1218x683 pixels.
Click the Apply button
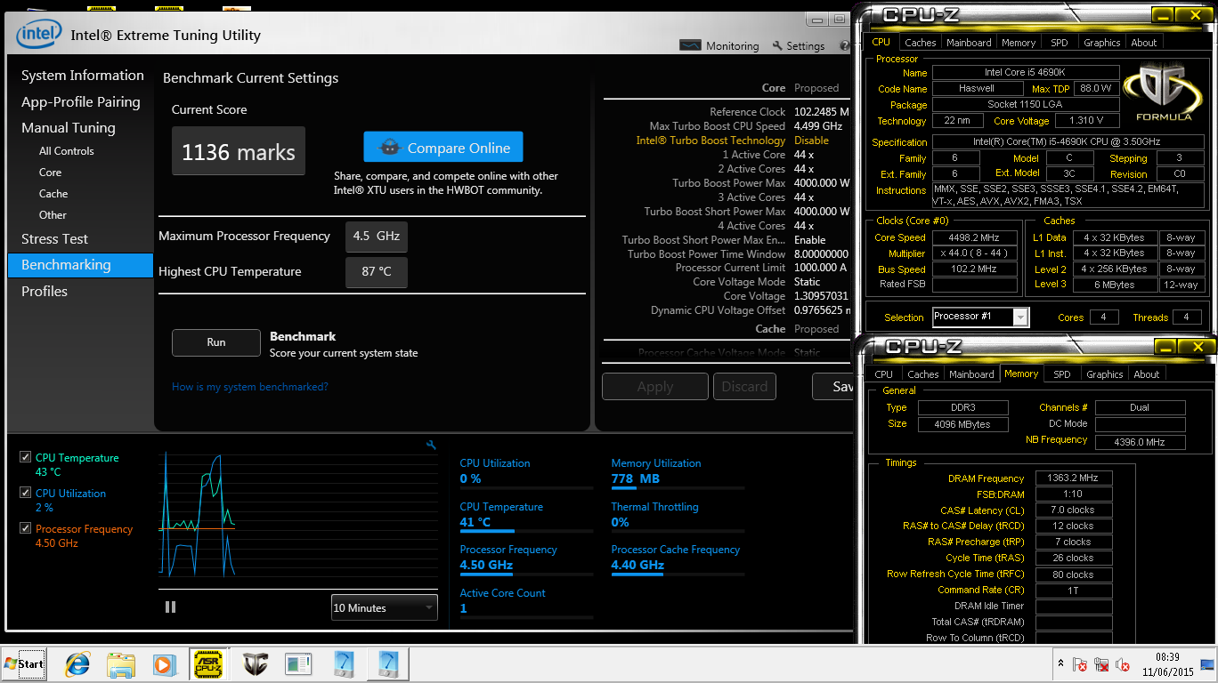point(655,386)
